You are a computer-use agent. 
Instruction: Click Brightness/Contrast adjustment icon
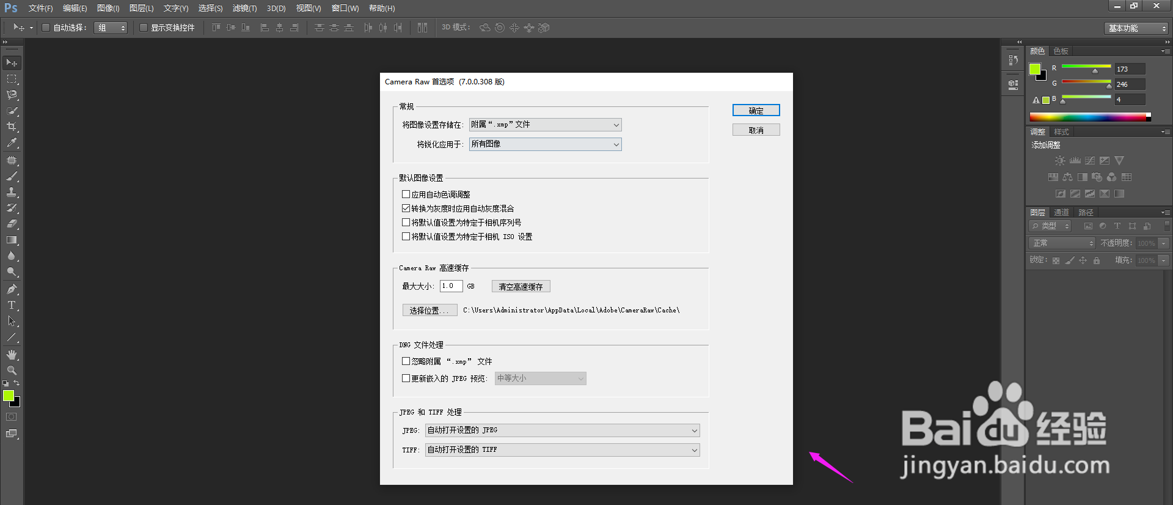tap(1060, 161)
